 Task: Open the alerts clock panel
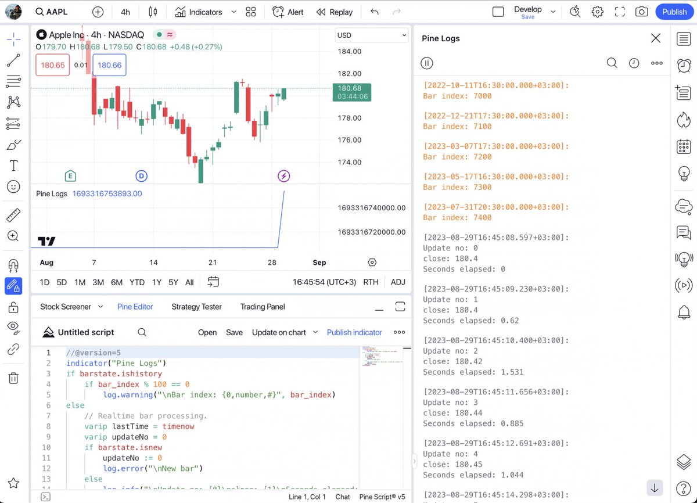(684, 66)
